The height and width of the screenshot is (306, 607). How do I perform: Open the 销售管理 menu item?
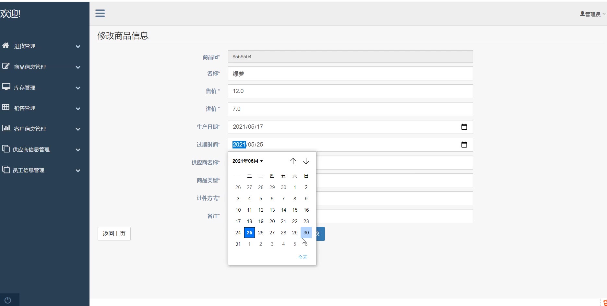point(25,108)
